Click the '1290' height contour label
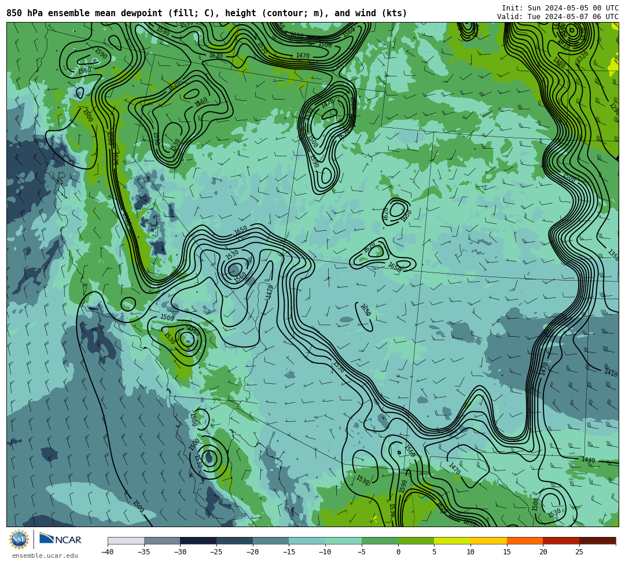The width and height of the screenshot is (625, 563). tap(614, 108)
